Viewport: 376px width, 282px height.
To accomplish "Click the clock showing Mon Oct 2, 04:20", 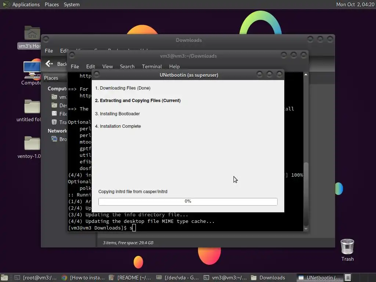I will (355, 4).
